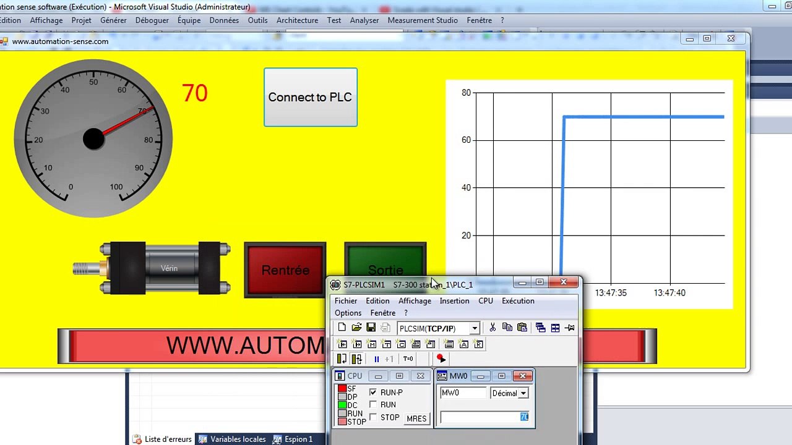The width and height of the screenshot is (792, 445).
Task: Insert a generic variable window
Action: (416, 344)
